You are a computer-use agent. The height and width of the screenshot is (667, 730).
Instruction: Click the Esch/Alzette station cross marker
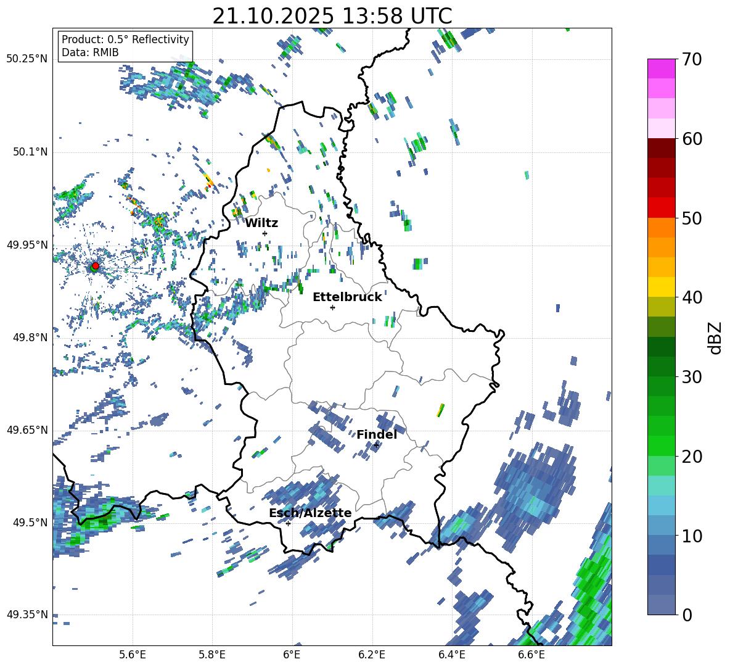[x=288, y=523]
